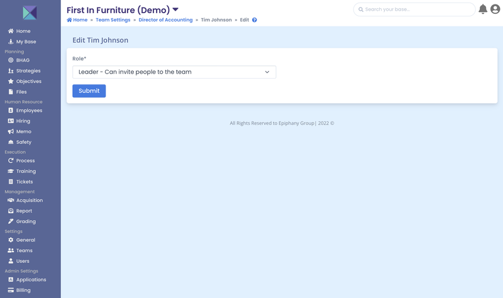The width and height of the screenshot is (503, 298).
Task: Click the search magnifier icon
Action: click(x=361, y=9)
